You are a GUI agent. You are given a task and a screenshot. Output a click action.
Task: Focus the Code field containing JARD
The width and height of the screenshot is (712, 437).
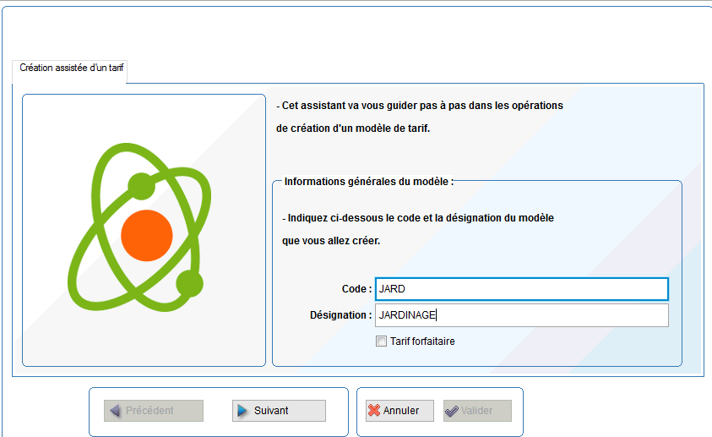(522, 289)
